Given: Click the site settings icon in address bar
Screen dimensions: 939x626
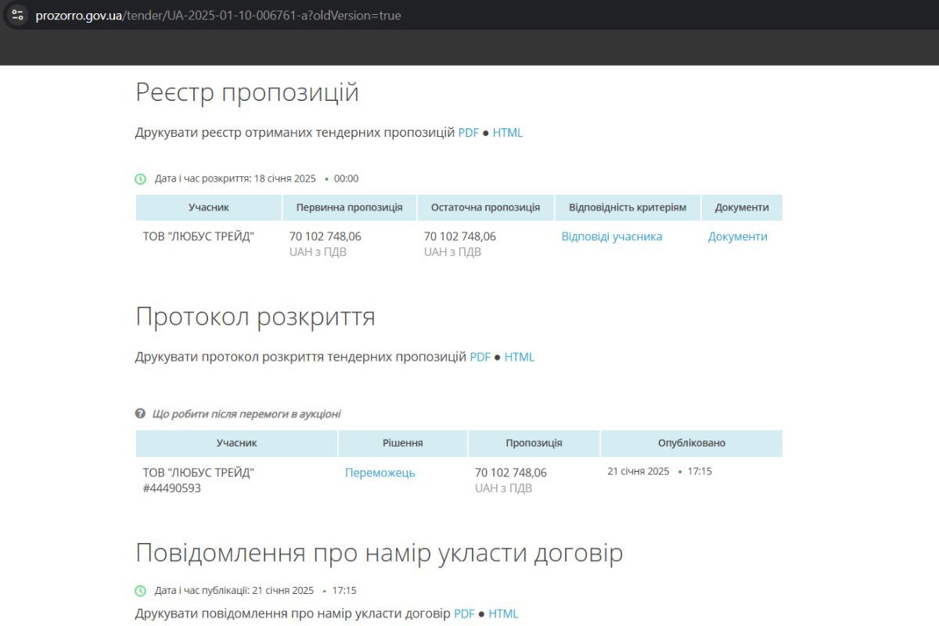Looking at the screenshot, I should (18, 15).
